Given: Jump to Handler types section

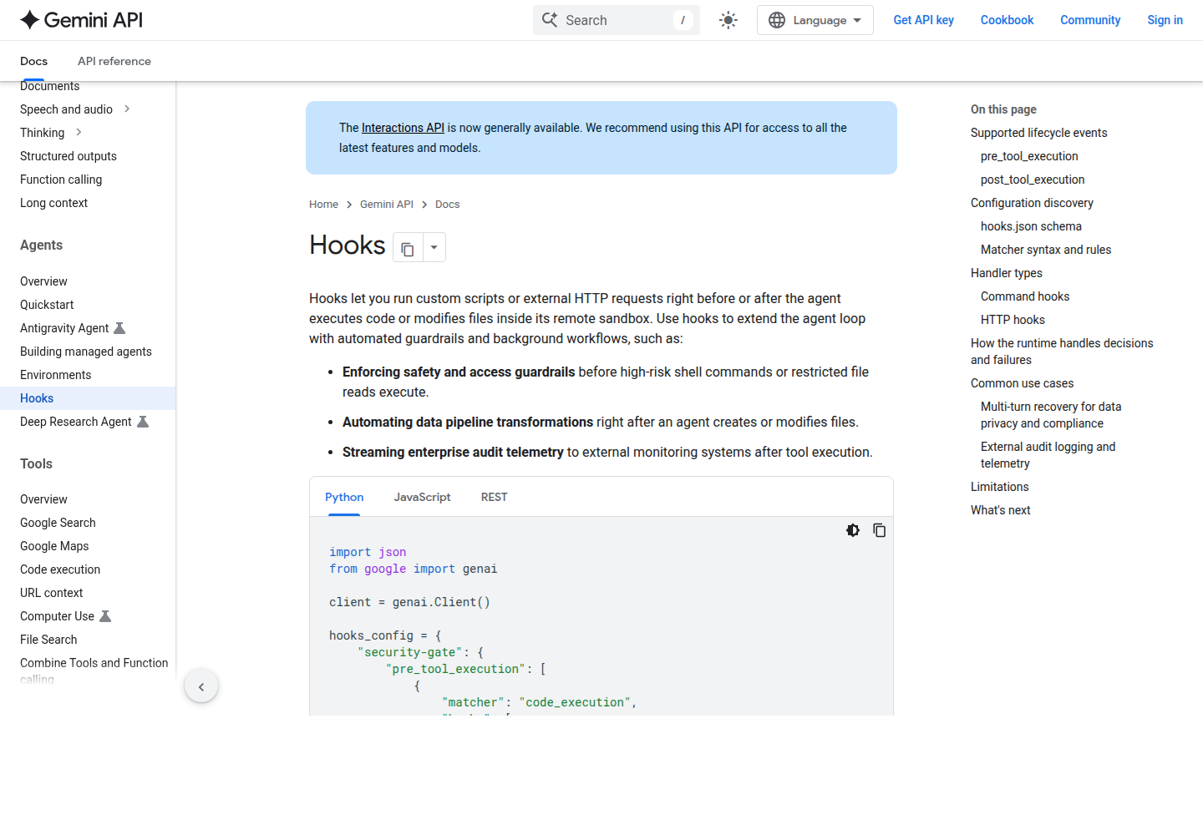Looking at the screenshot, I should point(1007,273).
